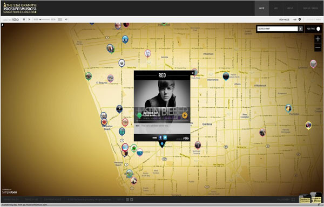Zoom out the map with minus button
Screen dimensions: 324x207
[x=318, y=47]
